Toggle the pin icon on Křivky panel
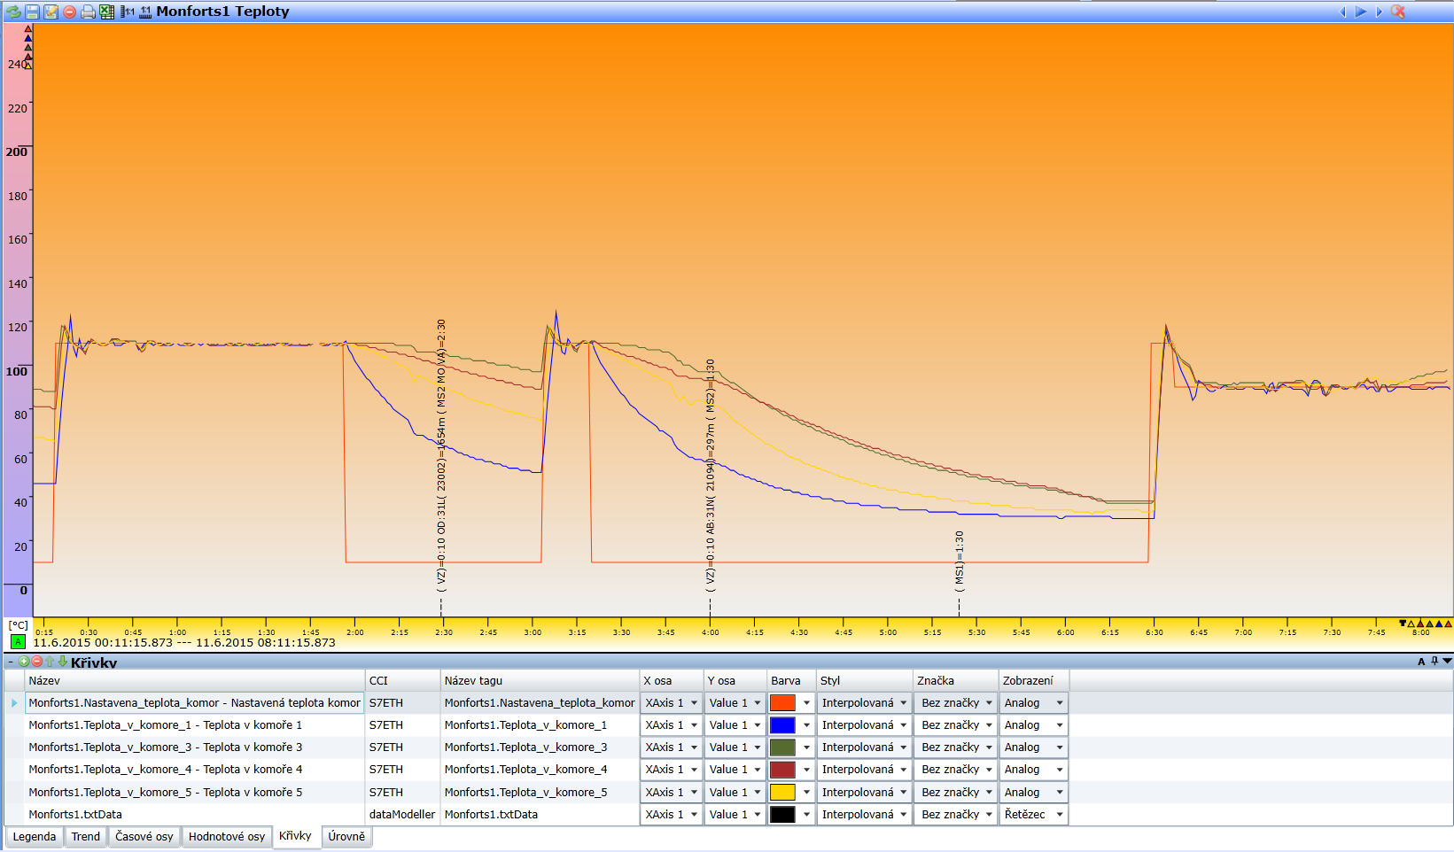 1435,662
